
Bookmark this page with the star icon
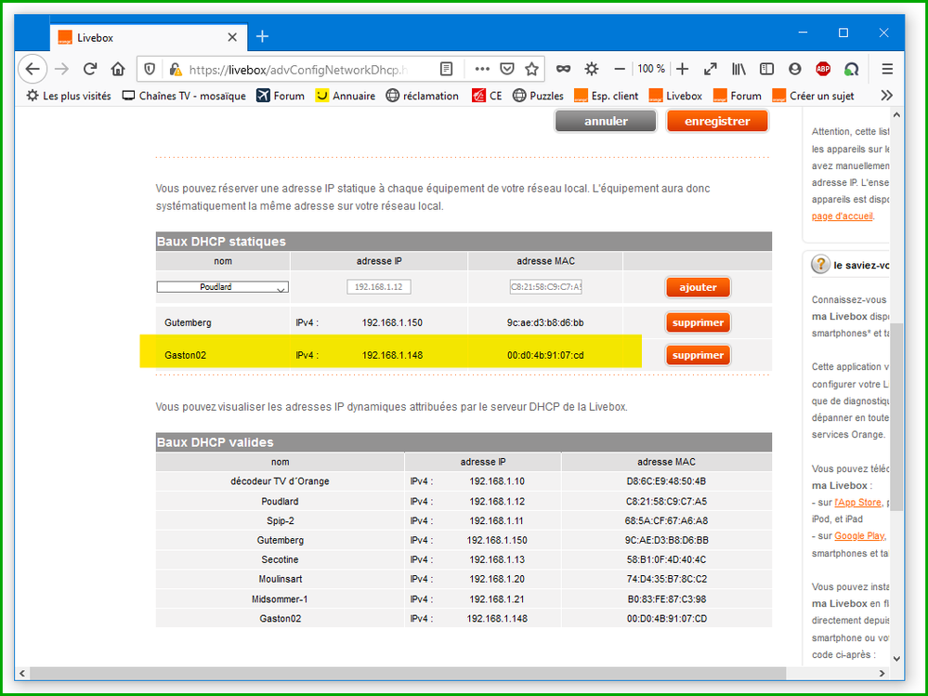(531, 69)
